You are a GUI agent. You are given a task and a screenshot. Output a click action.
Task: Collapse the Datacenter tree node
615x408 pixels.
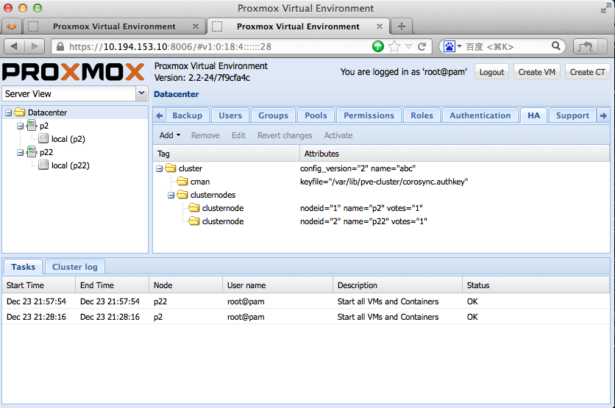[8, 113]
